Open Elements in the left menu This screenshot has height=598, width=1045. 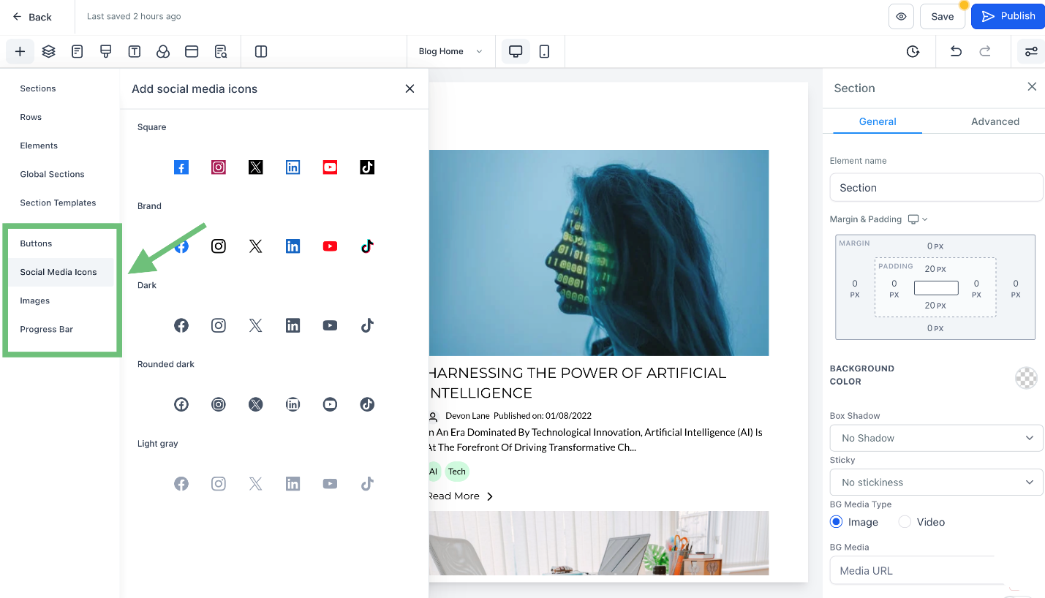(x=39, y=145)
